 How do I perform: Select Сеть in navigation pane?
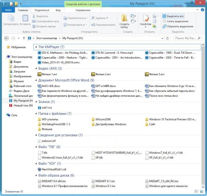pos(12,115)
